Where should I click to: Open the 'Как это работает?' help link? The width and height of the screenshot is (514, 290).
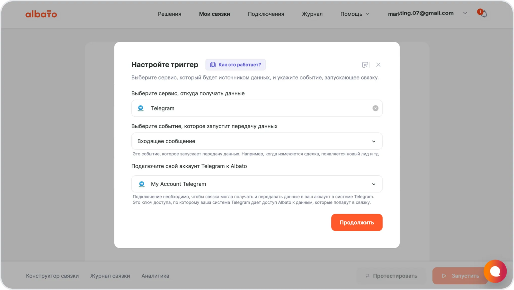[235, 65]
